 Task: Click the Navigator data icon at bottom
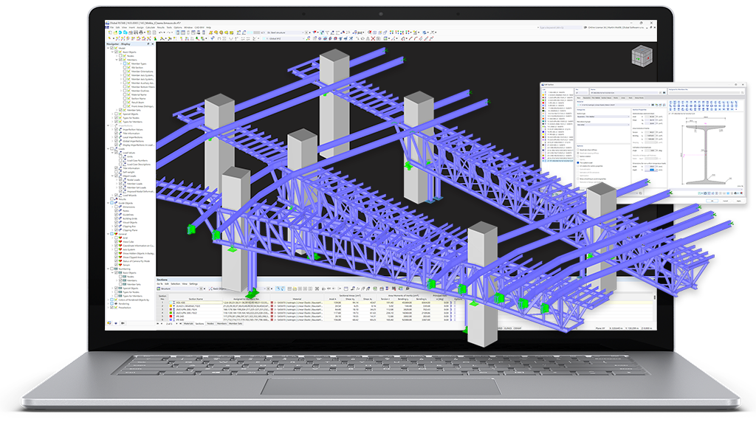click(109, 323)
